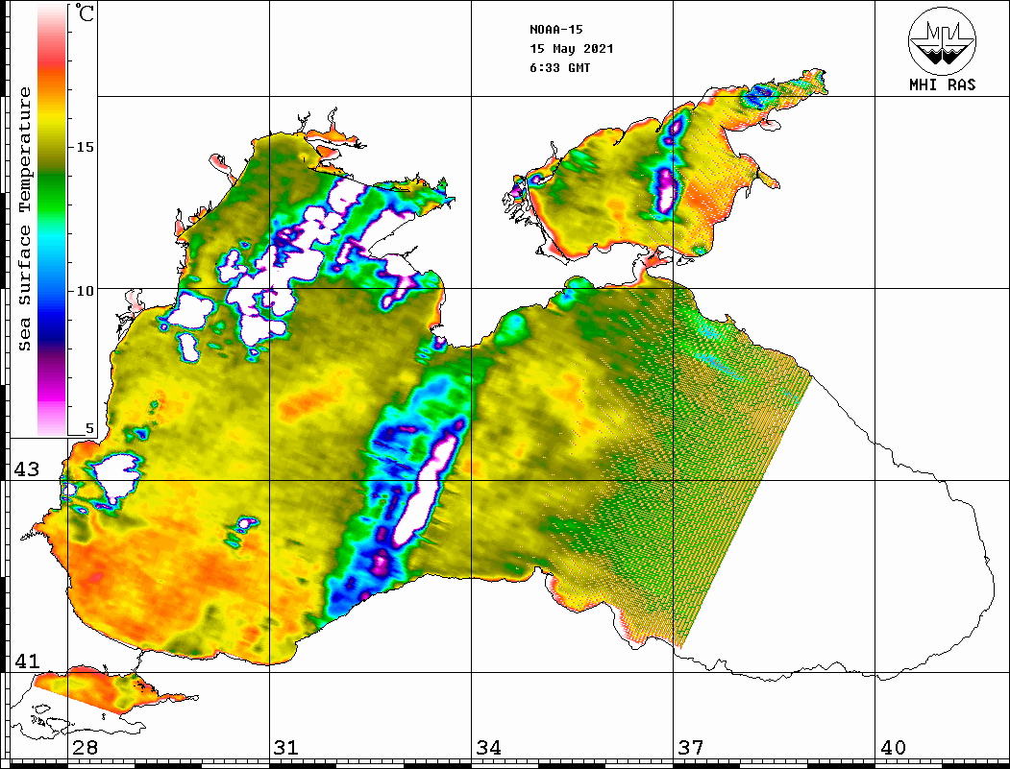Click the MHI RAS text under logo
The height and width of the screenshot is (769, 1010).
[x=942, y=85]
